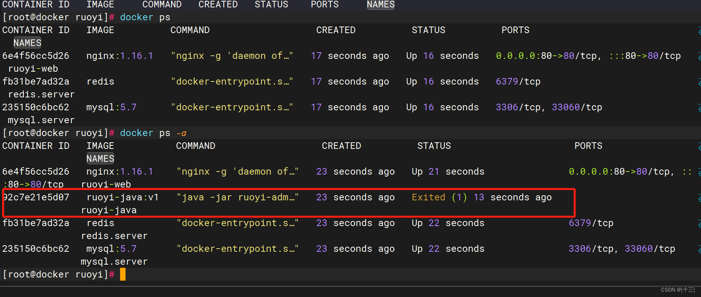Click mysql:5.7 in the Up 22 seconds row
This screenshot has width=701, height=297.
point(112,249)
